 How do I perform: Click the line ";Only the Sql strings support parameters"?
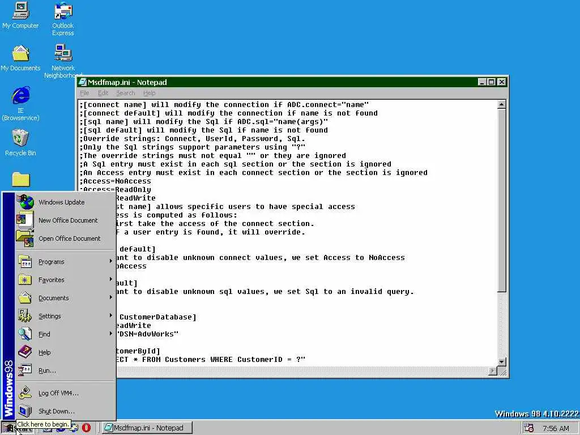(x=192, y=147)
